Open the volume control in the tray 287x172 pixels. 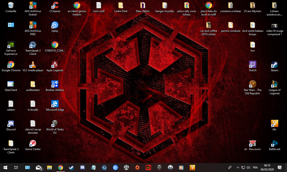[x=248, y=167]
